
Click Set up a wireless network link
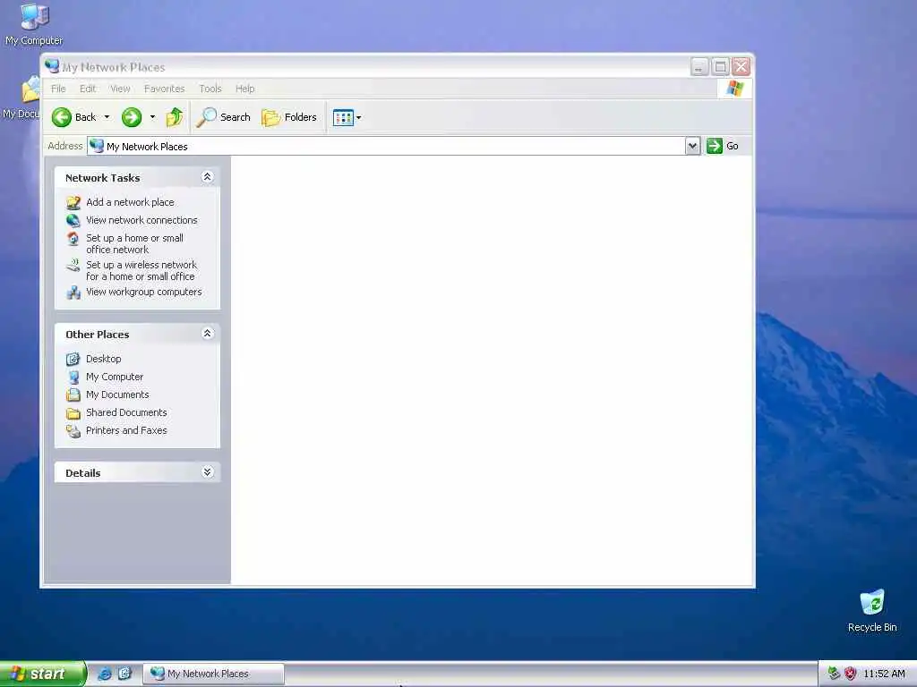141,271
